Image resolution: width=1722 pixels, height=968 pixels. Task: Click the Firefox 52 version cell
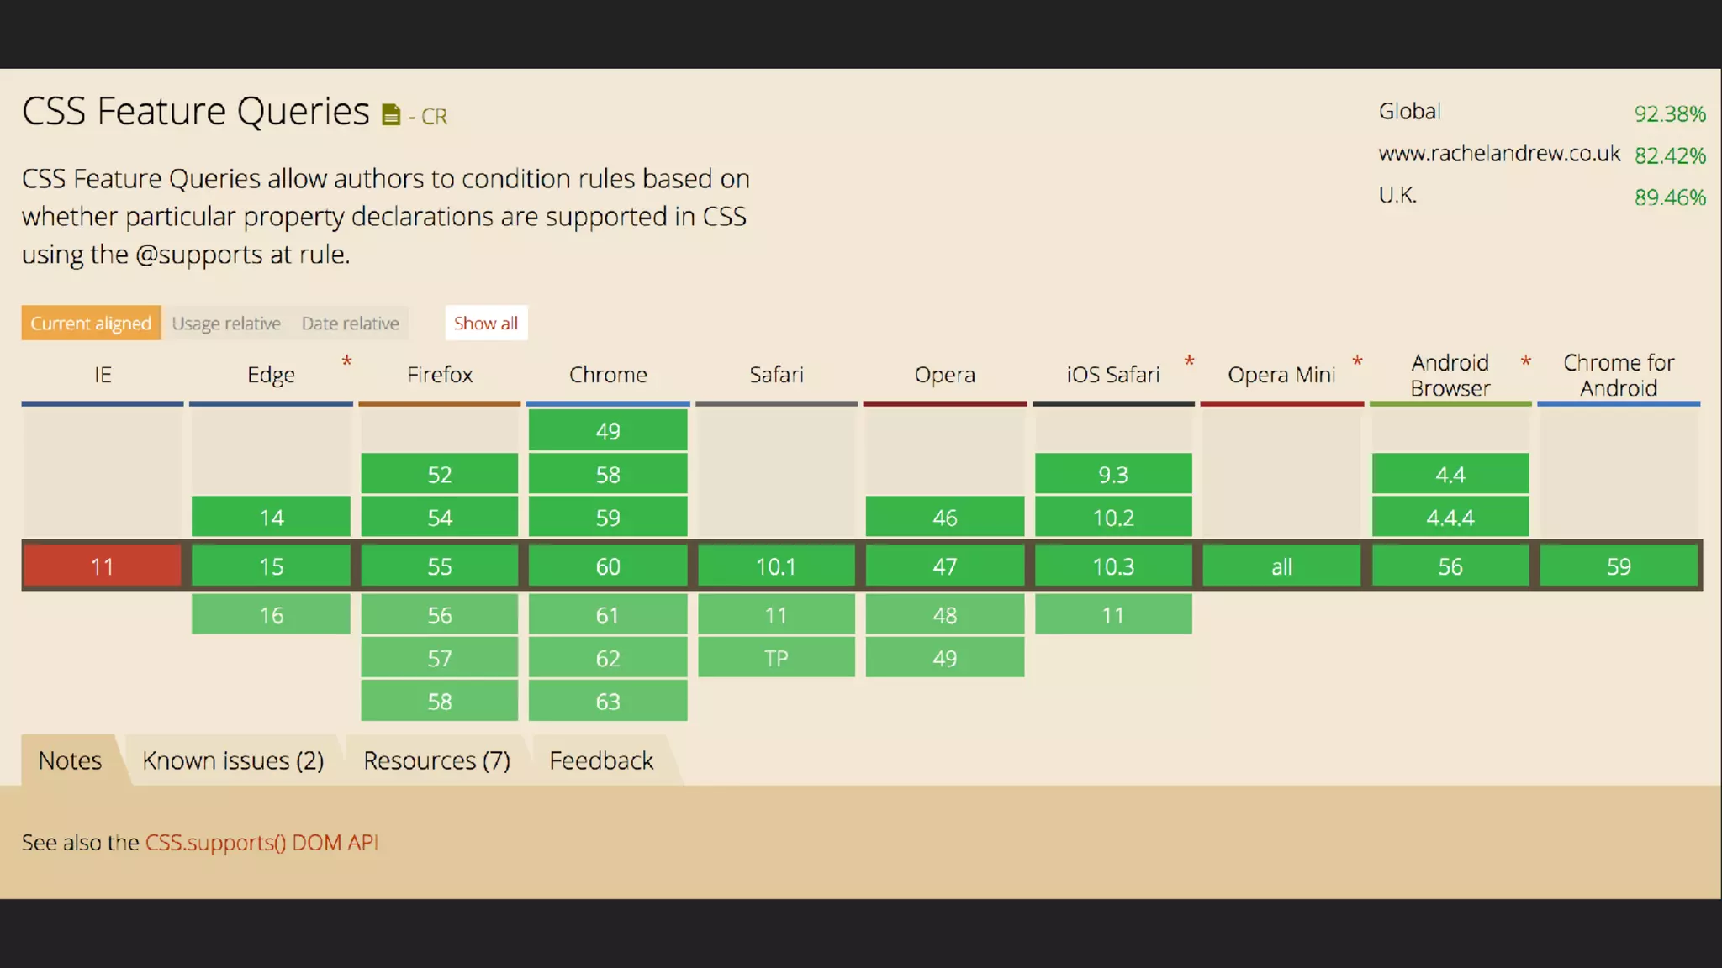[439, 475]
